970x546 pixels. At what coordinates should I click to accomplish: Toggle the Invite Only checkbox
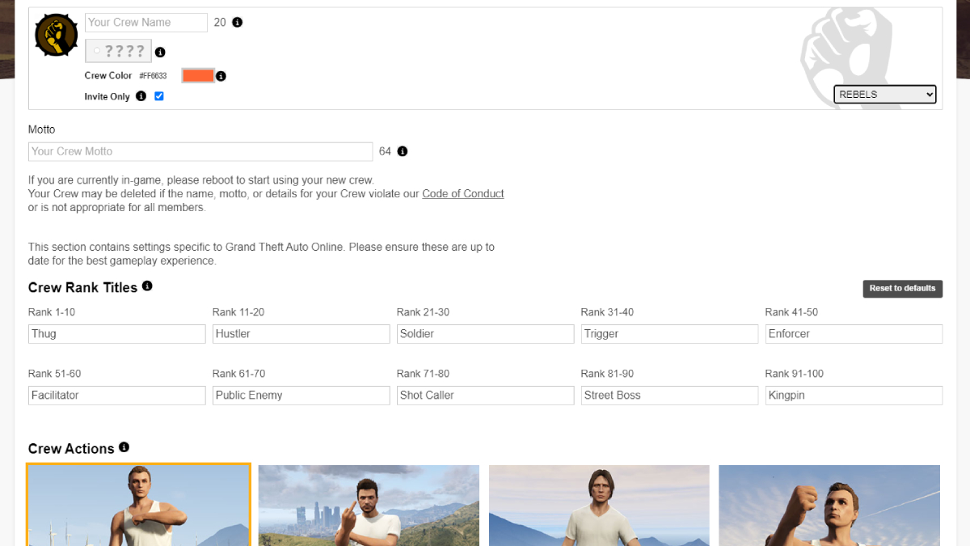click(x=159, y=96)
